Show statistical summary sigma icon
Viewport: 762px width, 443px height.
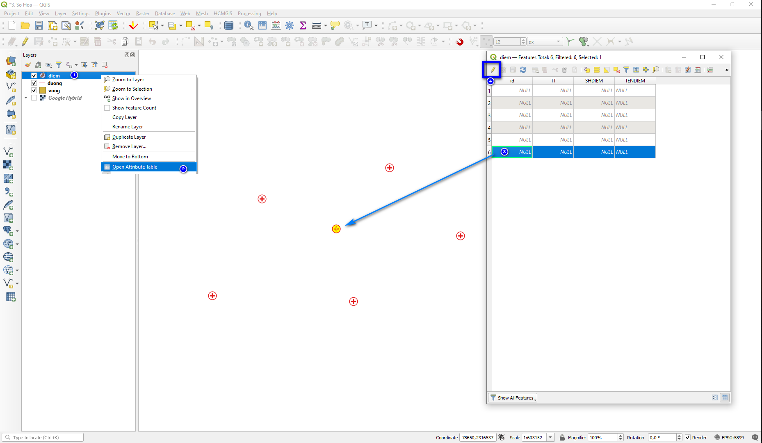click(303, 26)
